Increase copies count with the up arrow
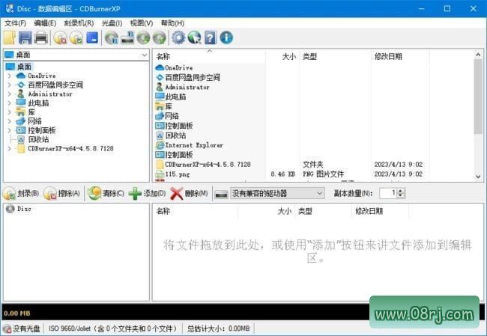Screen dimensions: 487x336 pos(401,191)
